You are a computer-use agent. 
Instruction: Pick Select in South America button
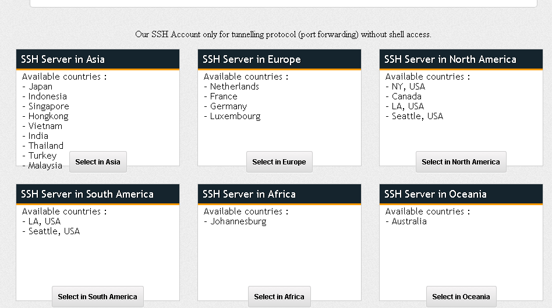97,297
